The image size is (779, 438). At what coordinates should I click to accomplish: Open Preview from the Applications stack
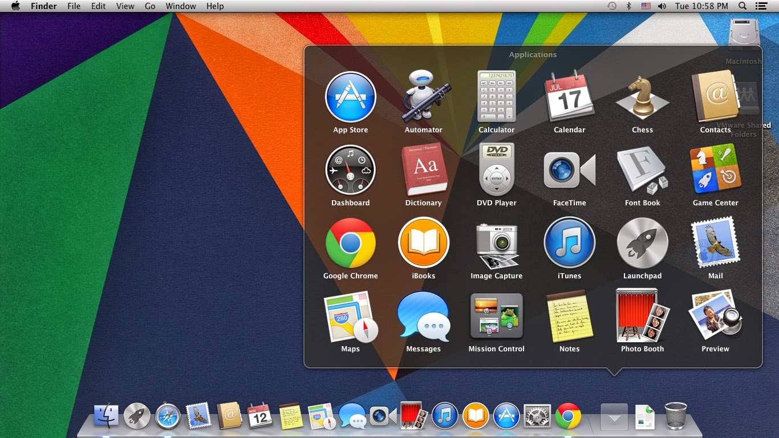(x=715, y=316)
